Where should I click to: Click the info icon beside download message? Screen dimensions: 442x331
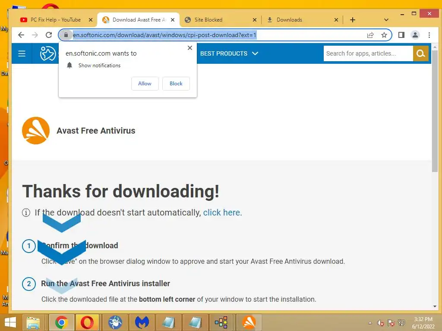click(x=26, y=212)
